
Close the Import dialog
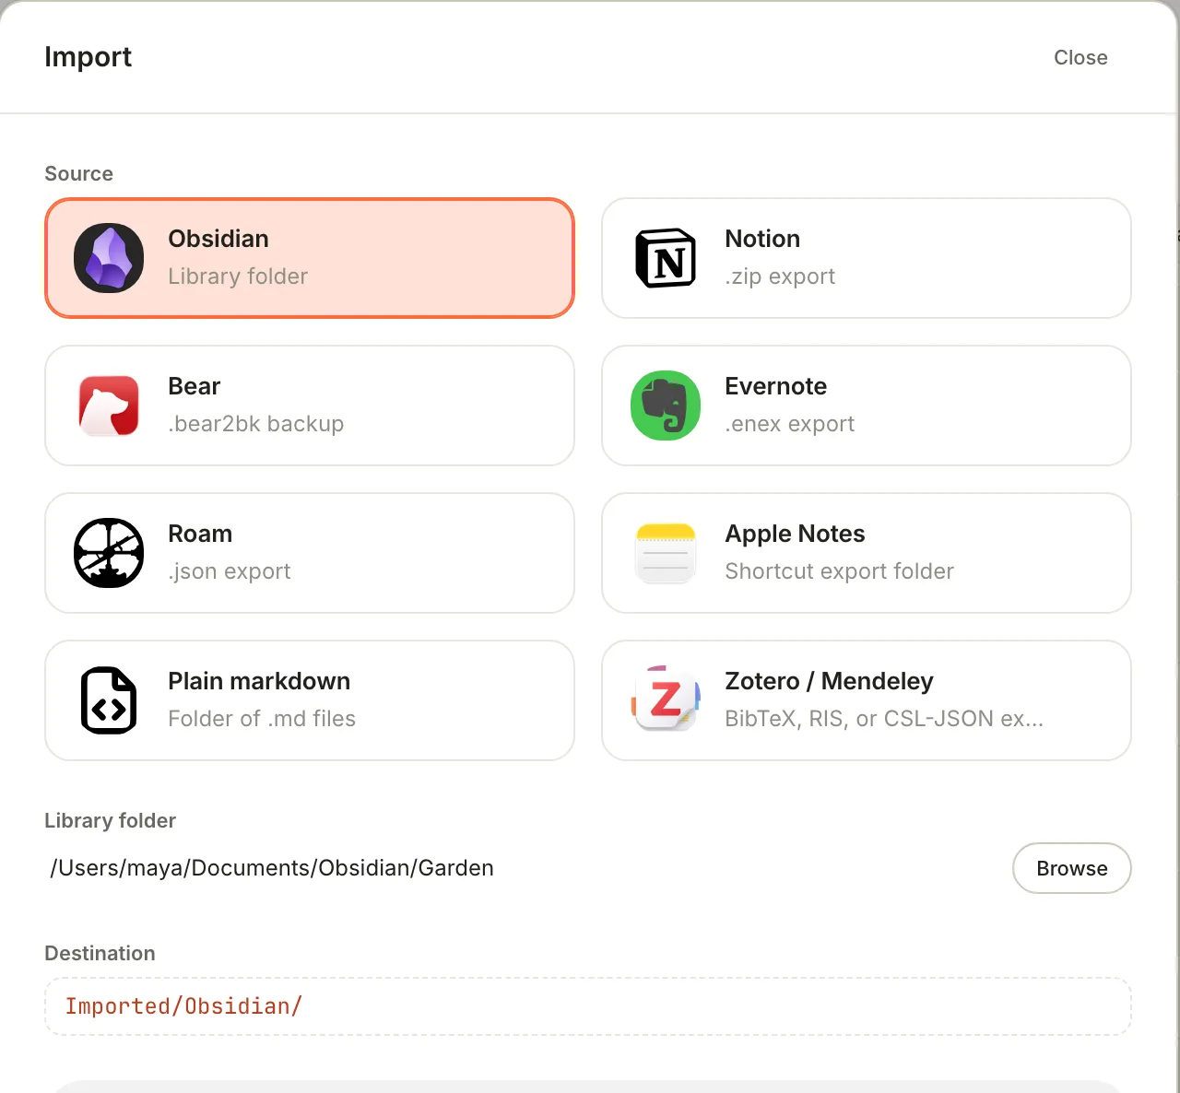pos(1080,57)
